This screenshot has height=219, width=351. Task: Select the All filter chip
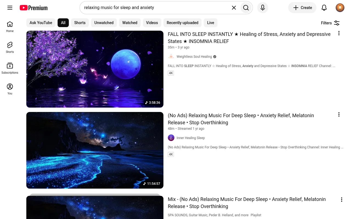click(x=63, y=23)
